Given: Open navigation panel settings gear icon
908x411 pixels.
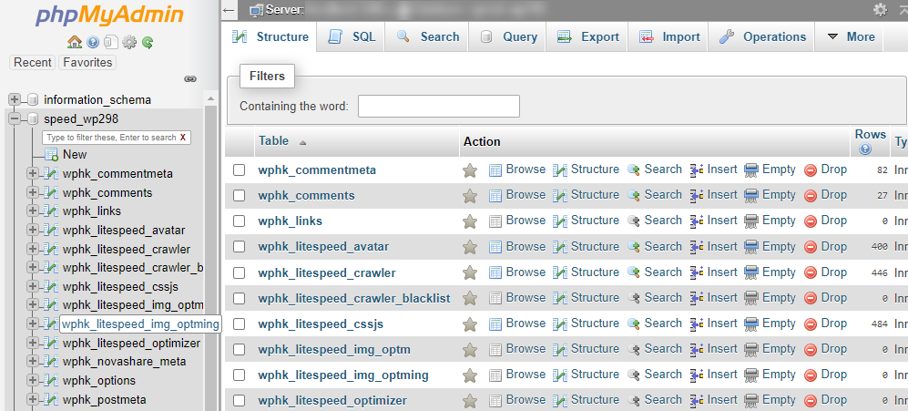Looking at the screenshot, I should (x=129, y=42).
